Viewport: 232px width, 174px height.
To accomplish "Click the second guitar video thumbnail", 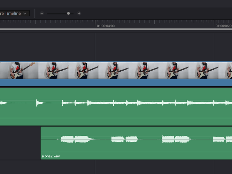I will [x=53, y=70].
